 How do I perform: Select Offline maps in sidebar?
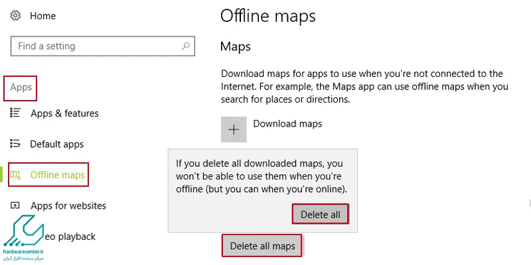click(x=57, y=175)
